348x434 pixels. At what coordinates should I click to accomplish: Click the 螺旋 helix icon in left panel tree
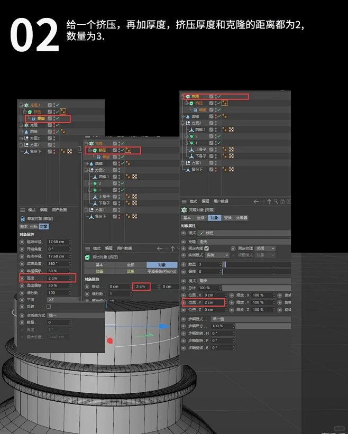pos(33,118)
